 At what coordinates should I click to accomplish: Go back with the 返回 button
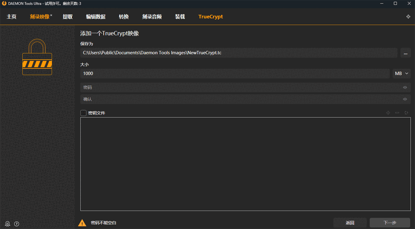point(350,222)
